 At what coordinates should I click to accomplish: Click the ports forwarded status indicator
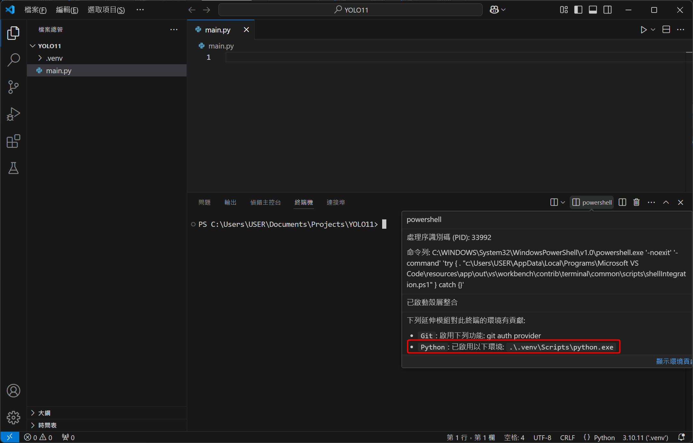coord(68,437)
